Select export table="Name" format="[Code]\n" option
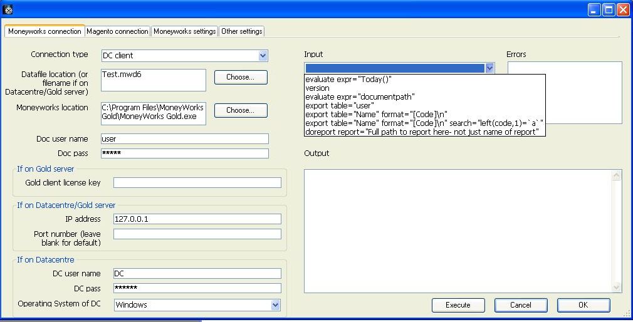The height and width of the screenshot is (322, 633). [425, 114]
